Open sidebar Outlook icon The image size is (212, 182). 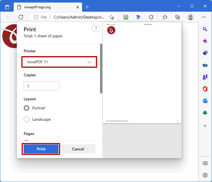[x=205, y=101]
